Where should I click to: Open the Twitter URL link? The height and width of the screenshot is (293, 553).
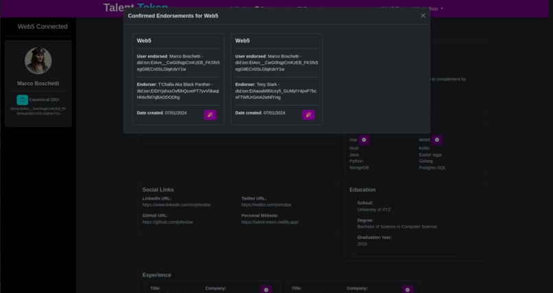[x=266, y=205]
